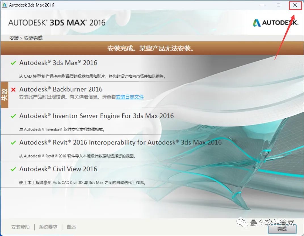Select the Inventor Server Engine For 3ds Max title
This screenshot has width=304, height=236.
click(x=97, y=116)
